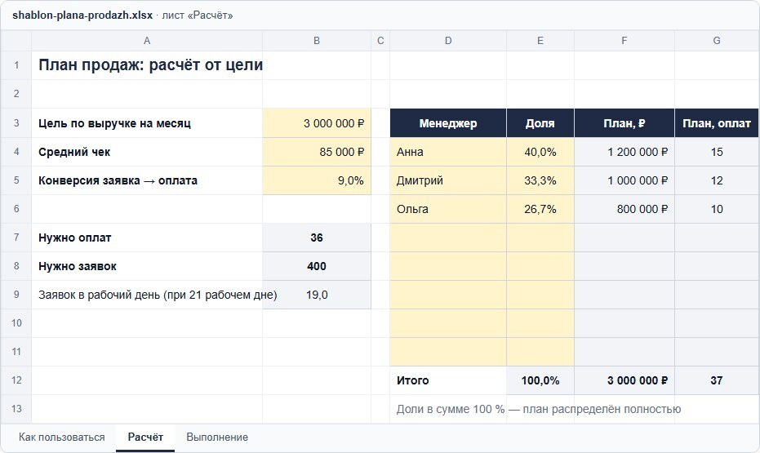
Task: Select column F header
Action: (624, 41)
